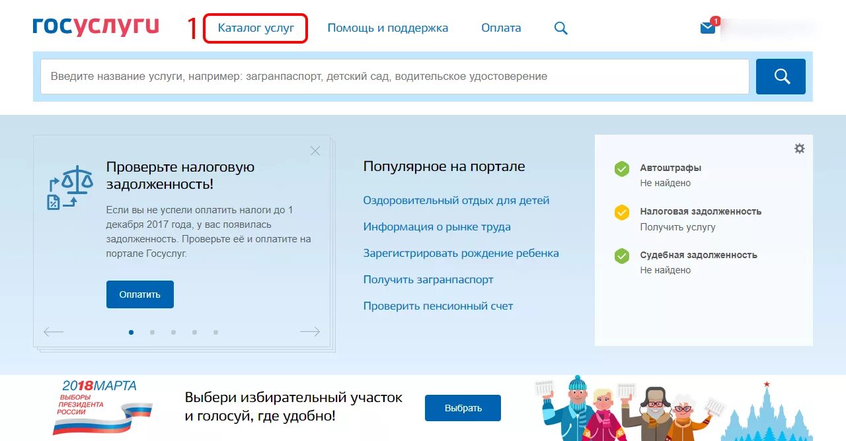846x441 pixels.
Task: Go to next slide with right arrow
Action: pos(309,332)
